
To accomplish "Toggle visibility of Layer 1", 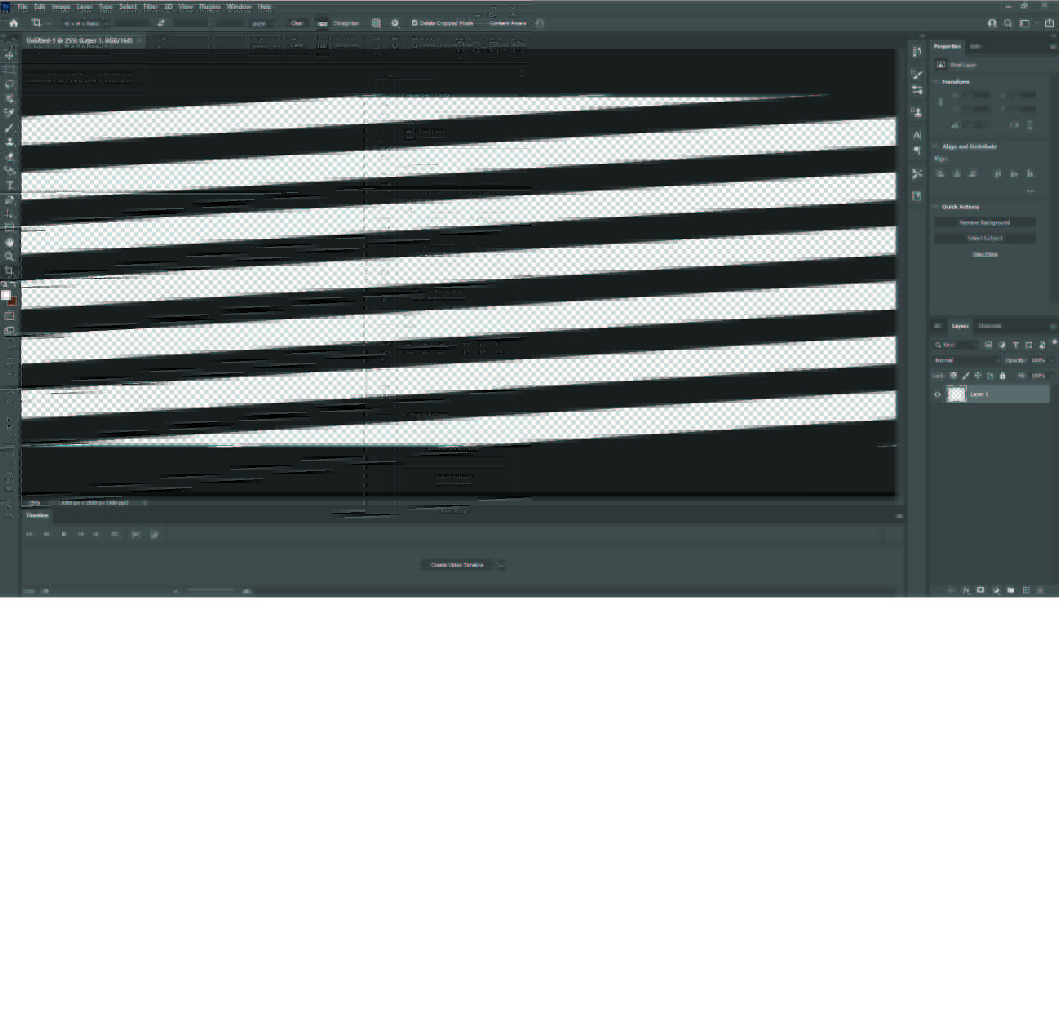I will click(937, 394).
